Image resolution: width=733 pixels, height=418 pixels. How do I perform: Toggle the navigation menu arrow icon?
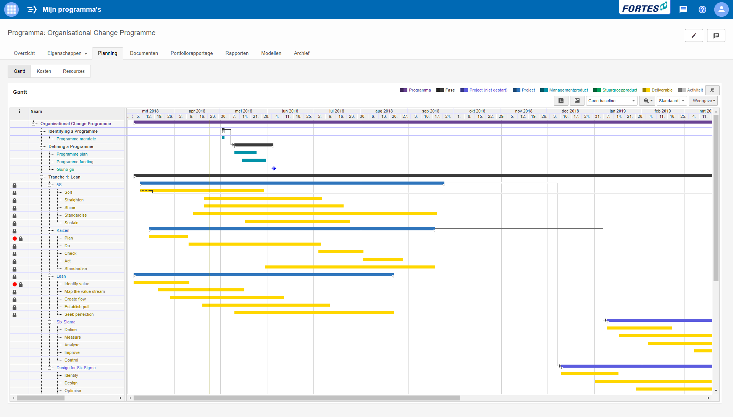pos(32,10)
